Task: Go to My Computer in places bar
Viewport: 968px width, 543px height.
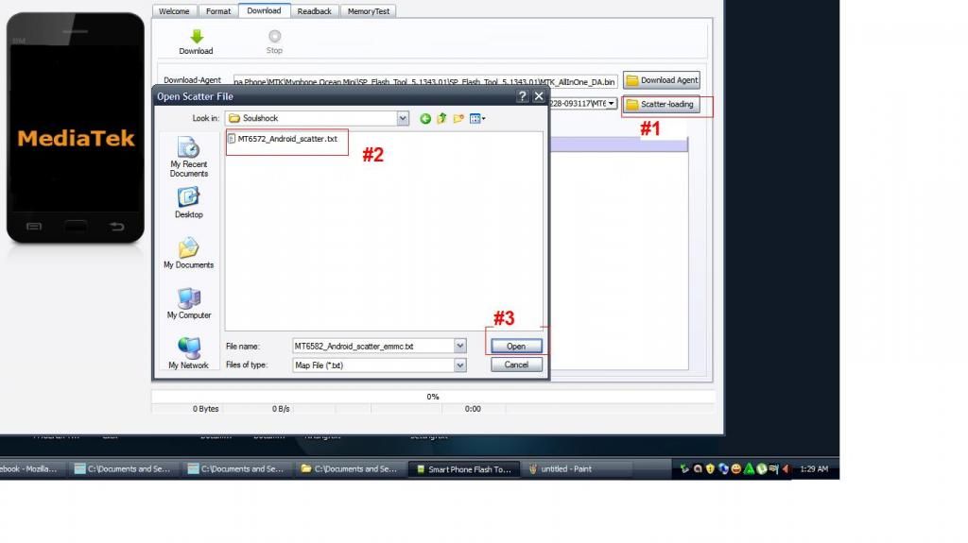Action: 189,303
